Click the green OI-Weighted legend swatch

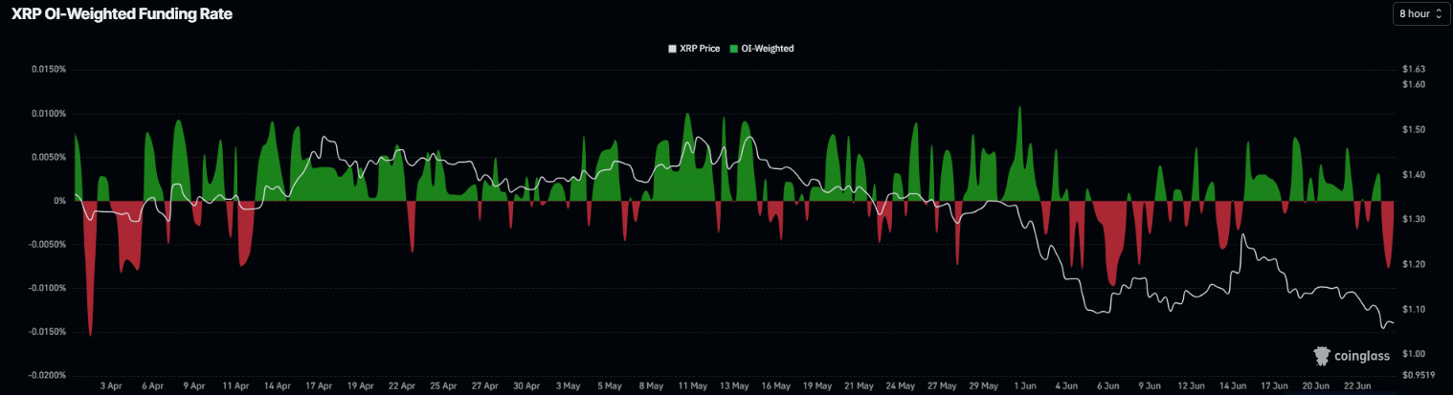(x=733, y=48)
